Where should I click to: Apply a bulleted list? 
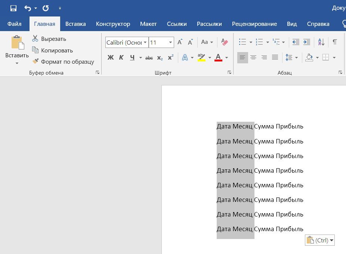pos(242,42)
